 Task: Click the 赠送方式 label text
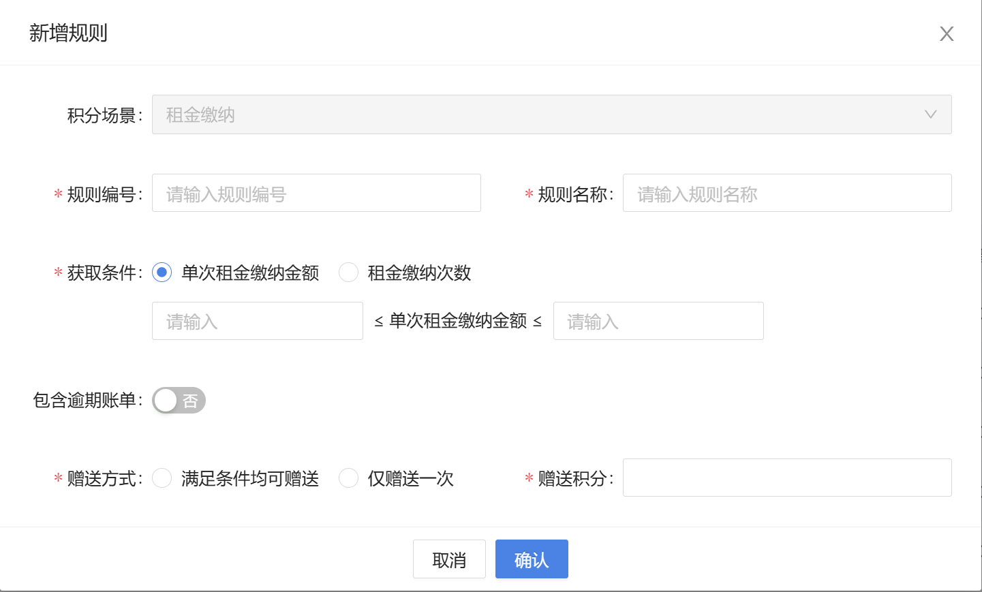[x=104, y=479]
